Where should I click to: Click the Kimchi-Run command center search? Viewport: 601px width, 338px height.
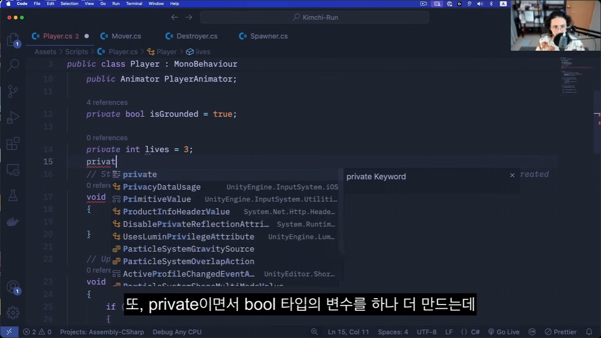pyautogui.click(x=315, y=17)
